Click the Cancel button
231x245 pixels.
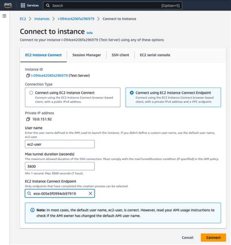(187, 238)
